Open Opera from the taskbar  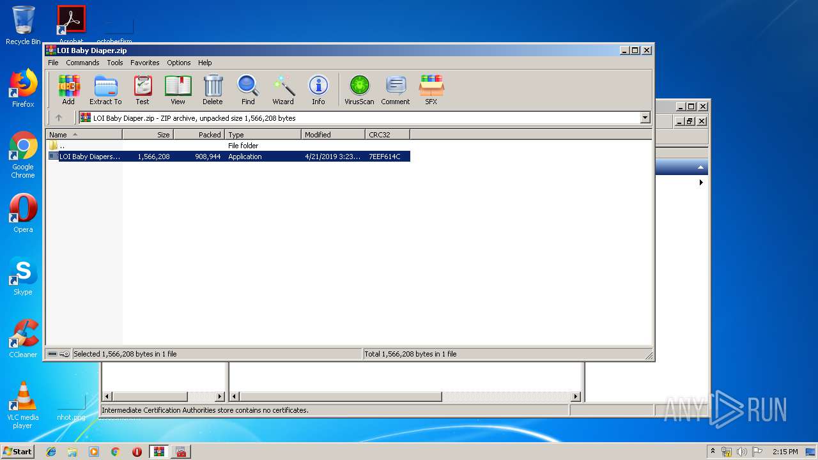coord(137,452)
